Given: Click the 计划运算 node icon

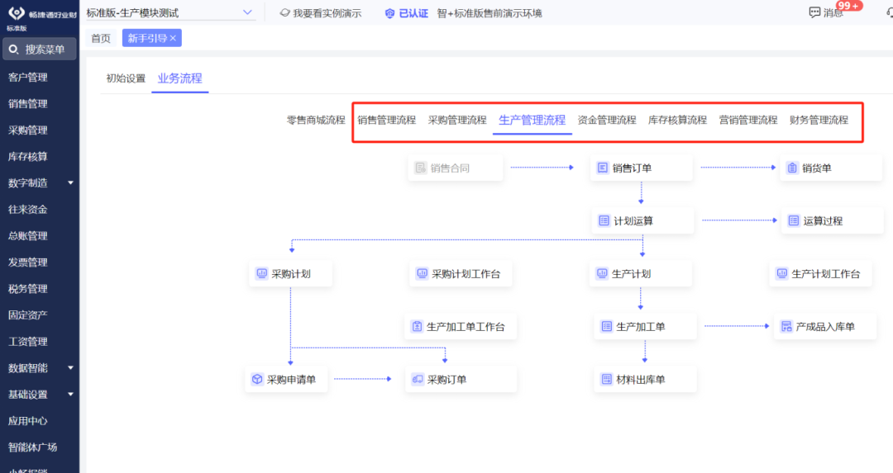Looking at the screenshot, I should click(604, 221).
